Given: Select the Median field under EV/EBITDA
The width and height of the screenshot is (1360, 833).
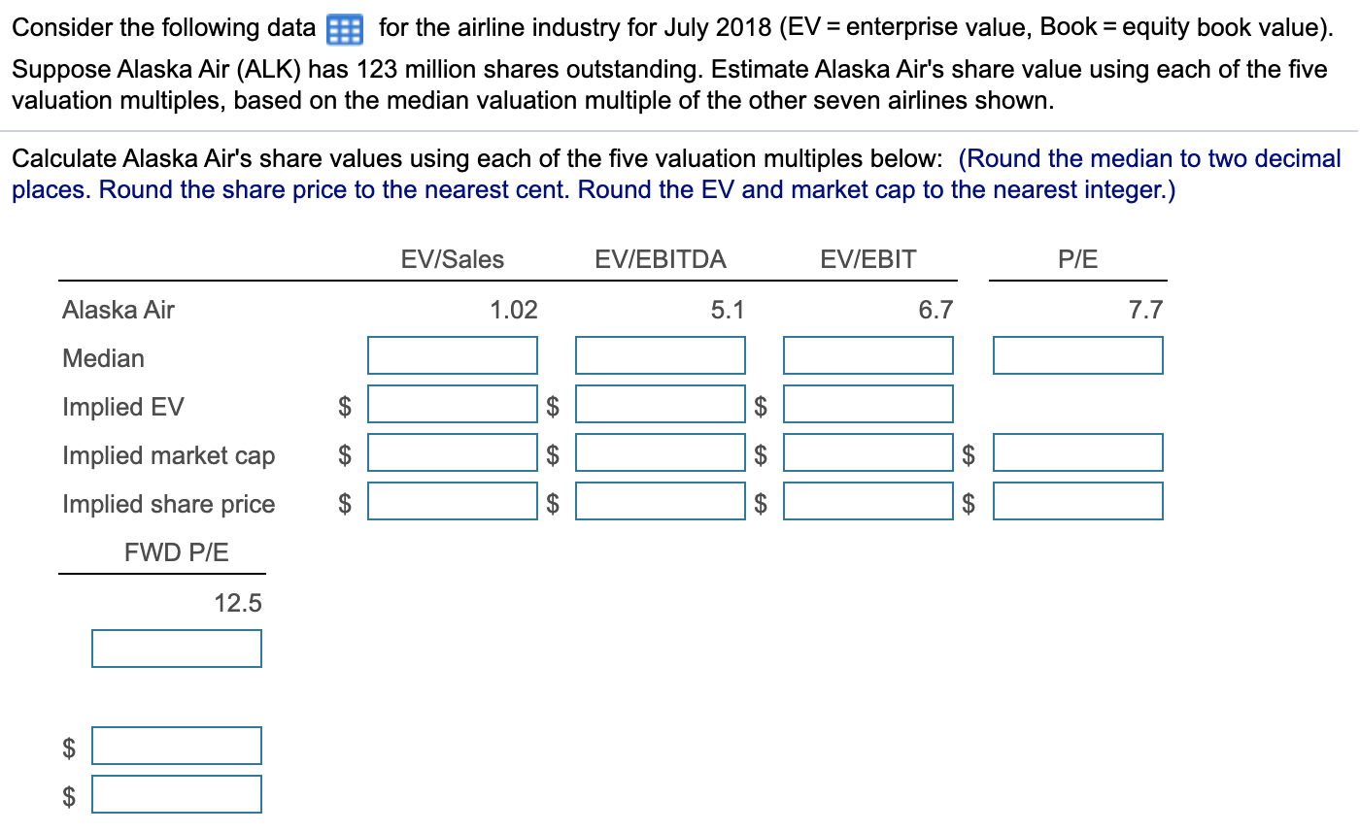Looking at the screenshot, I should tap(661, 355).
